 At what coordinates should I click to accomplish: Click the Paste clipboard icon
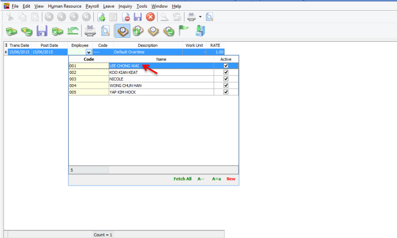[35, 17]
